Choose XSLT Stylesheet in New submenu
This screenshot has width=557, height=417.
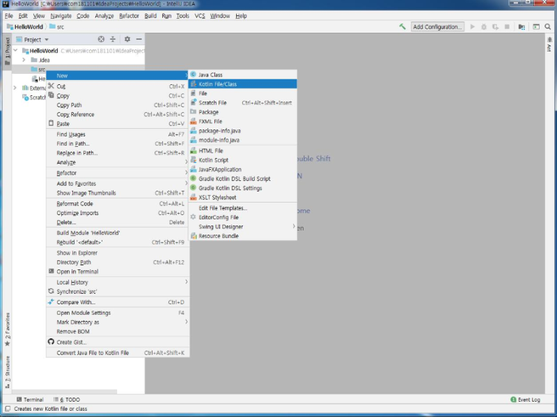coord(242,198)
